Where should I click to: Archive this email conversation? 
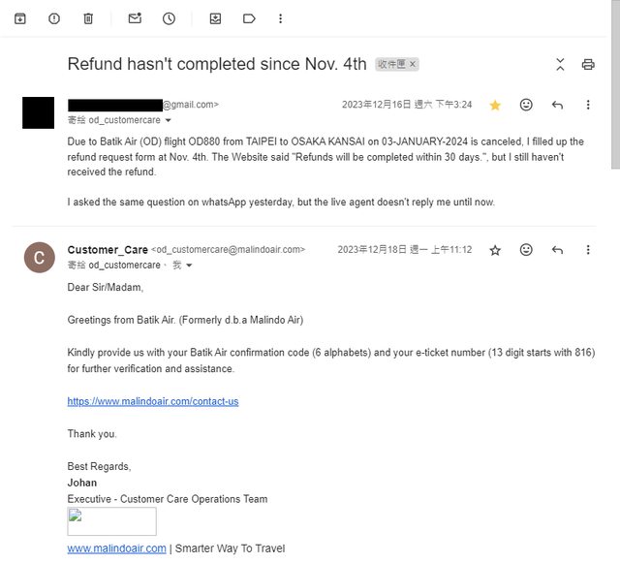[19, 18]
